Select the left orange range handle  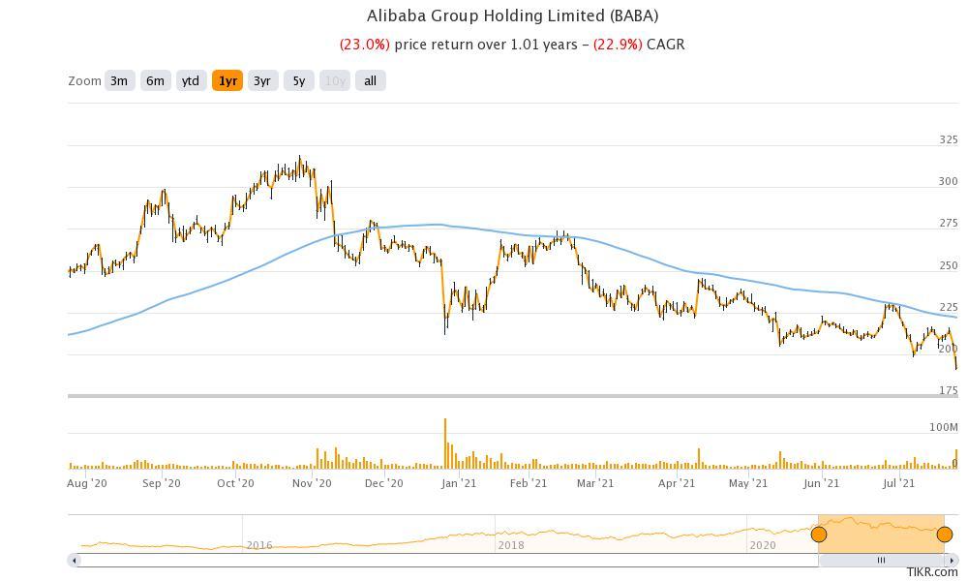coord(819,534)
